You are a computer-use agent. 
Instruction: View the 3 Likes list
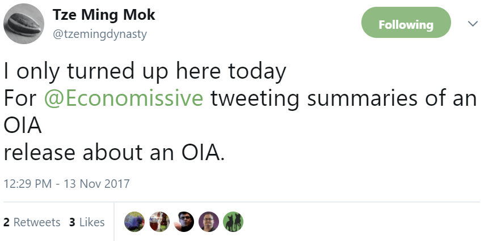tap(87, 222)
